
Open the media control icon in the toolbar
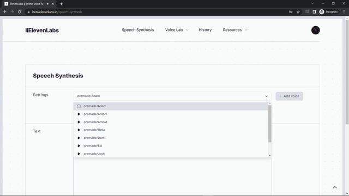coord(307,12)
